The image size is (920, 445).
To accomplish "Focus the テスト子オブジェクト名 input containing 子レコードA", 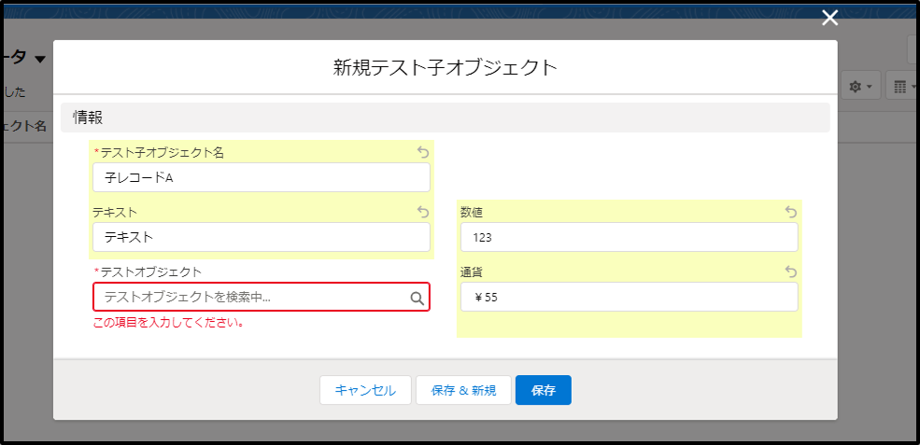I will pos(261,177).
